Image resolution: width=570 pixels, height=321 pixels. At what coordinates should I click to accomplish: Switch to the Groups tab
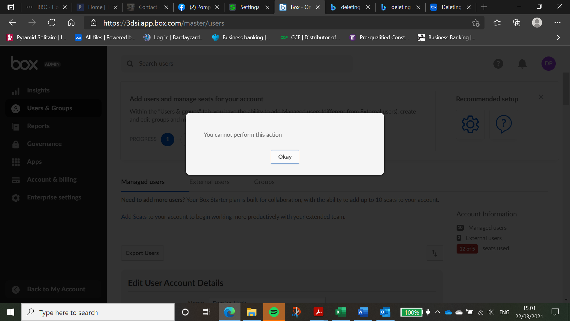[264, 182]
